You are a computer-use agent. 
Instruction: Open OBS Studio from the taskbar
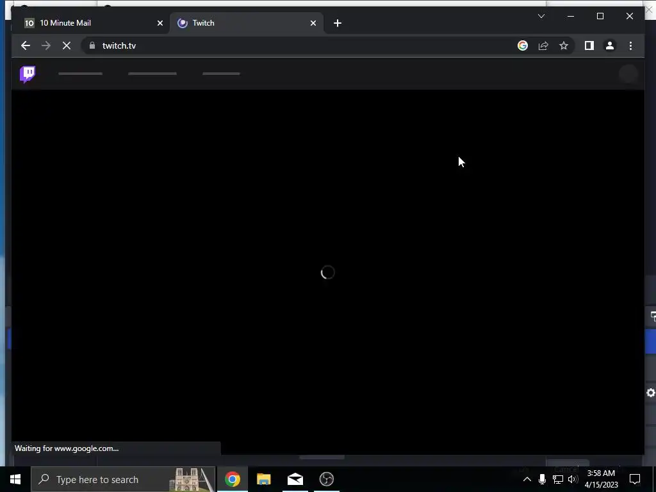pyautogui.click(x=326, y=479)
